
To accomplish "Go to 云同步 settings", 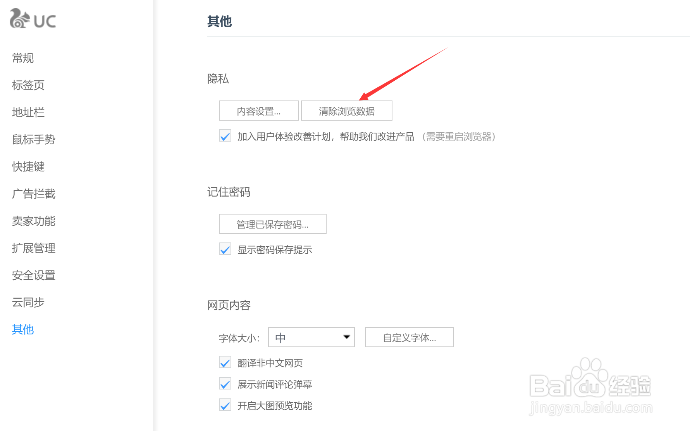I will (x=28, y=303).
